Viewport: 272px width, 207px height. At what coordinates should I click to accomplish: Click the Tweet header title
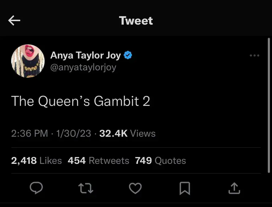click(x=136, y=21)
